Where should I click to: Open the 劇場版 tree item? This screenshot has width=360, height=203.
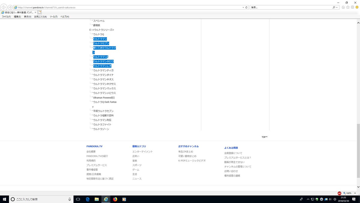coord(97,25)
